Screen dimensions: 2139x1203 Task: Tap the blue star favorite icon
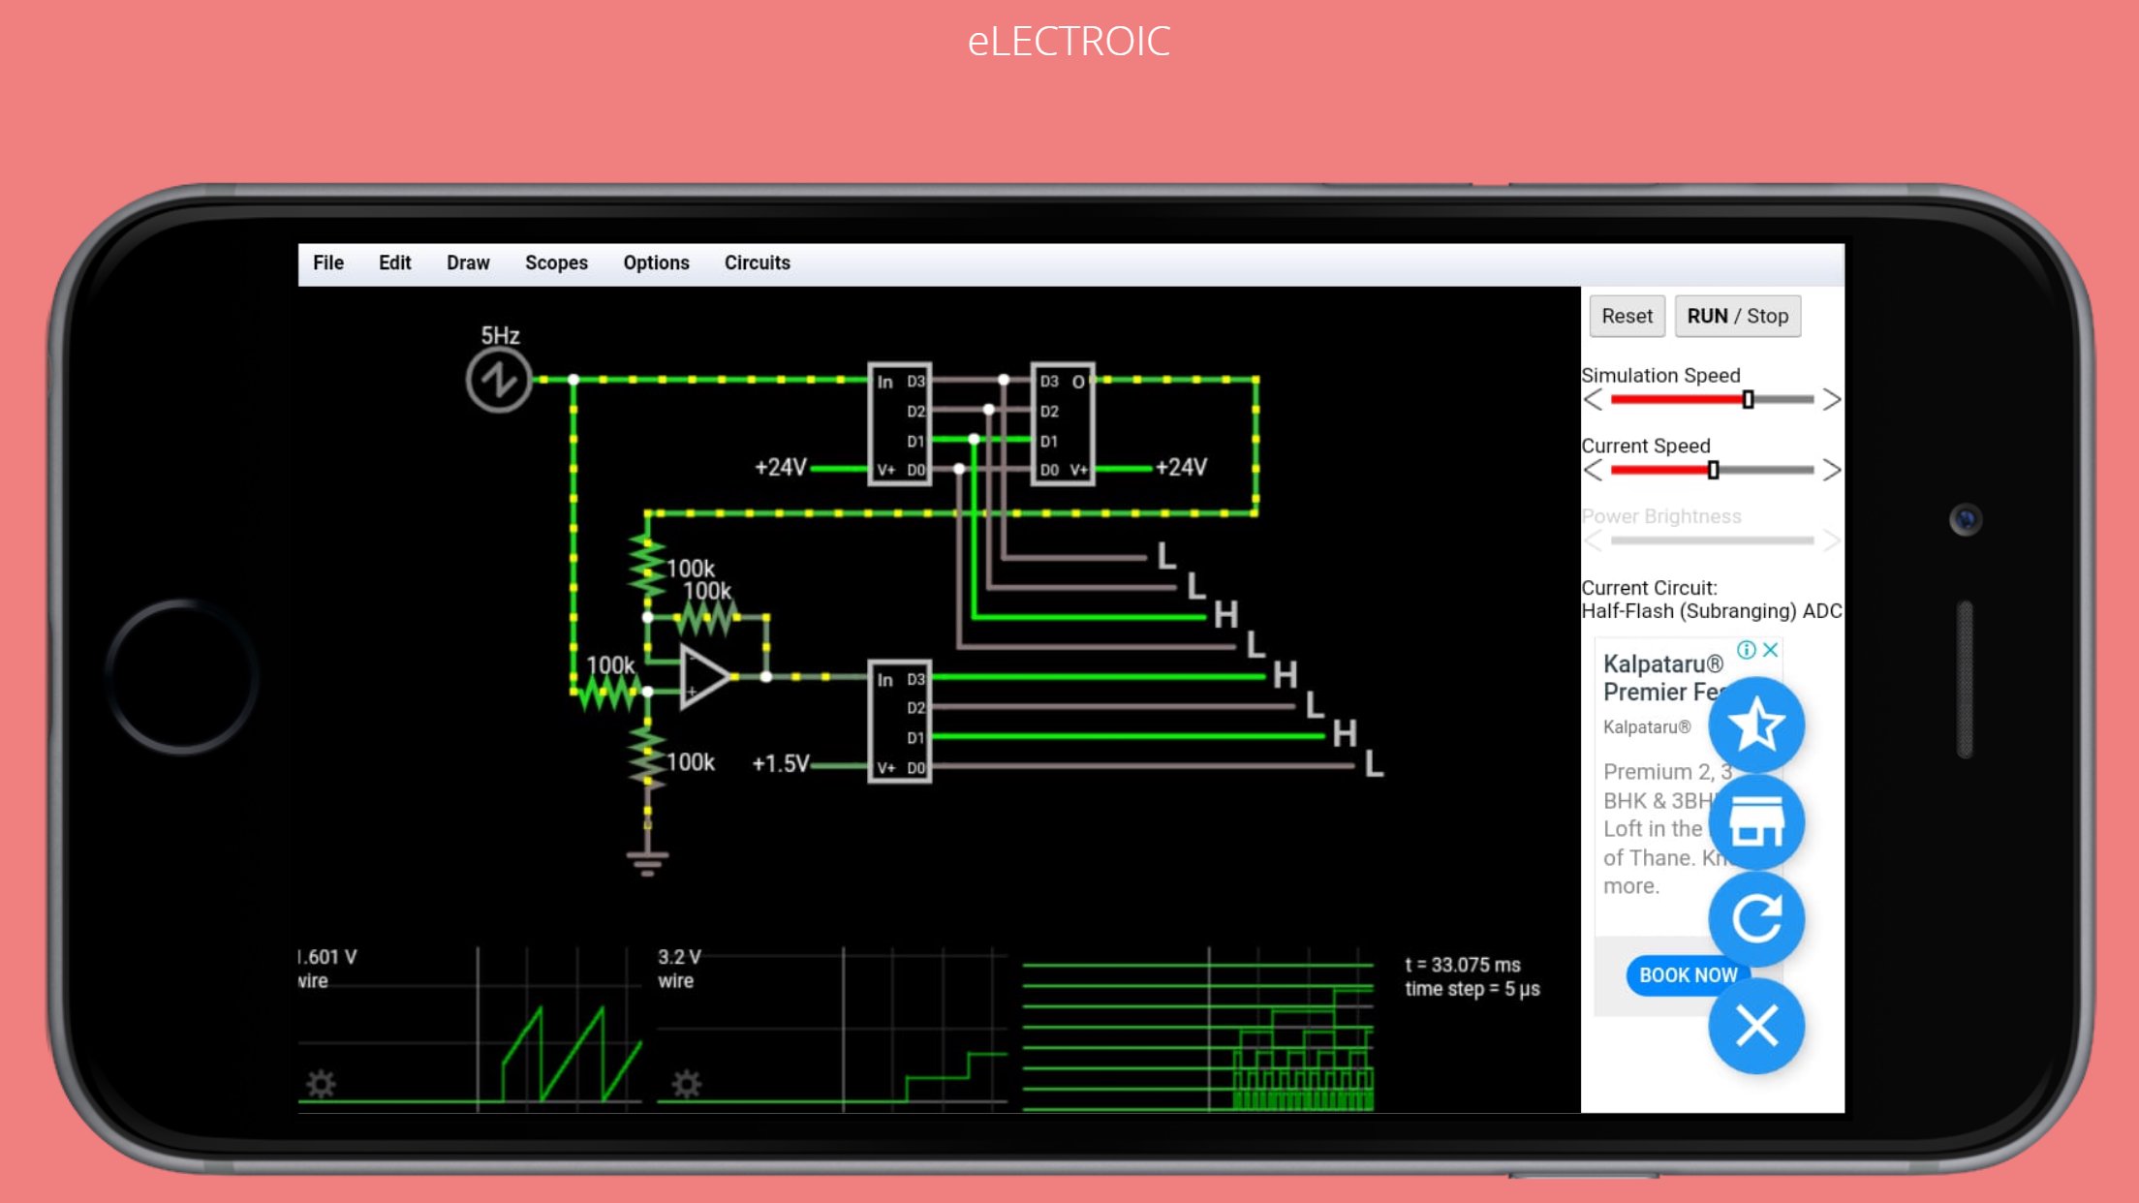pyautogui.click(x=1755, y=725)
